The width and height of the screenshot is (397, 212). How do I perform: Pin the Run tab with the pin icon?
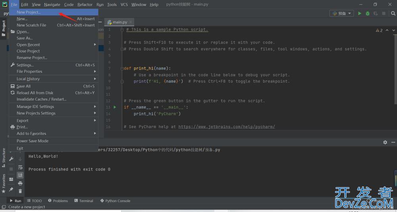(x=11, y=189)
